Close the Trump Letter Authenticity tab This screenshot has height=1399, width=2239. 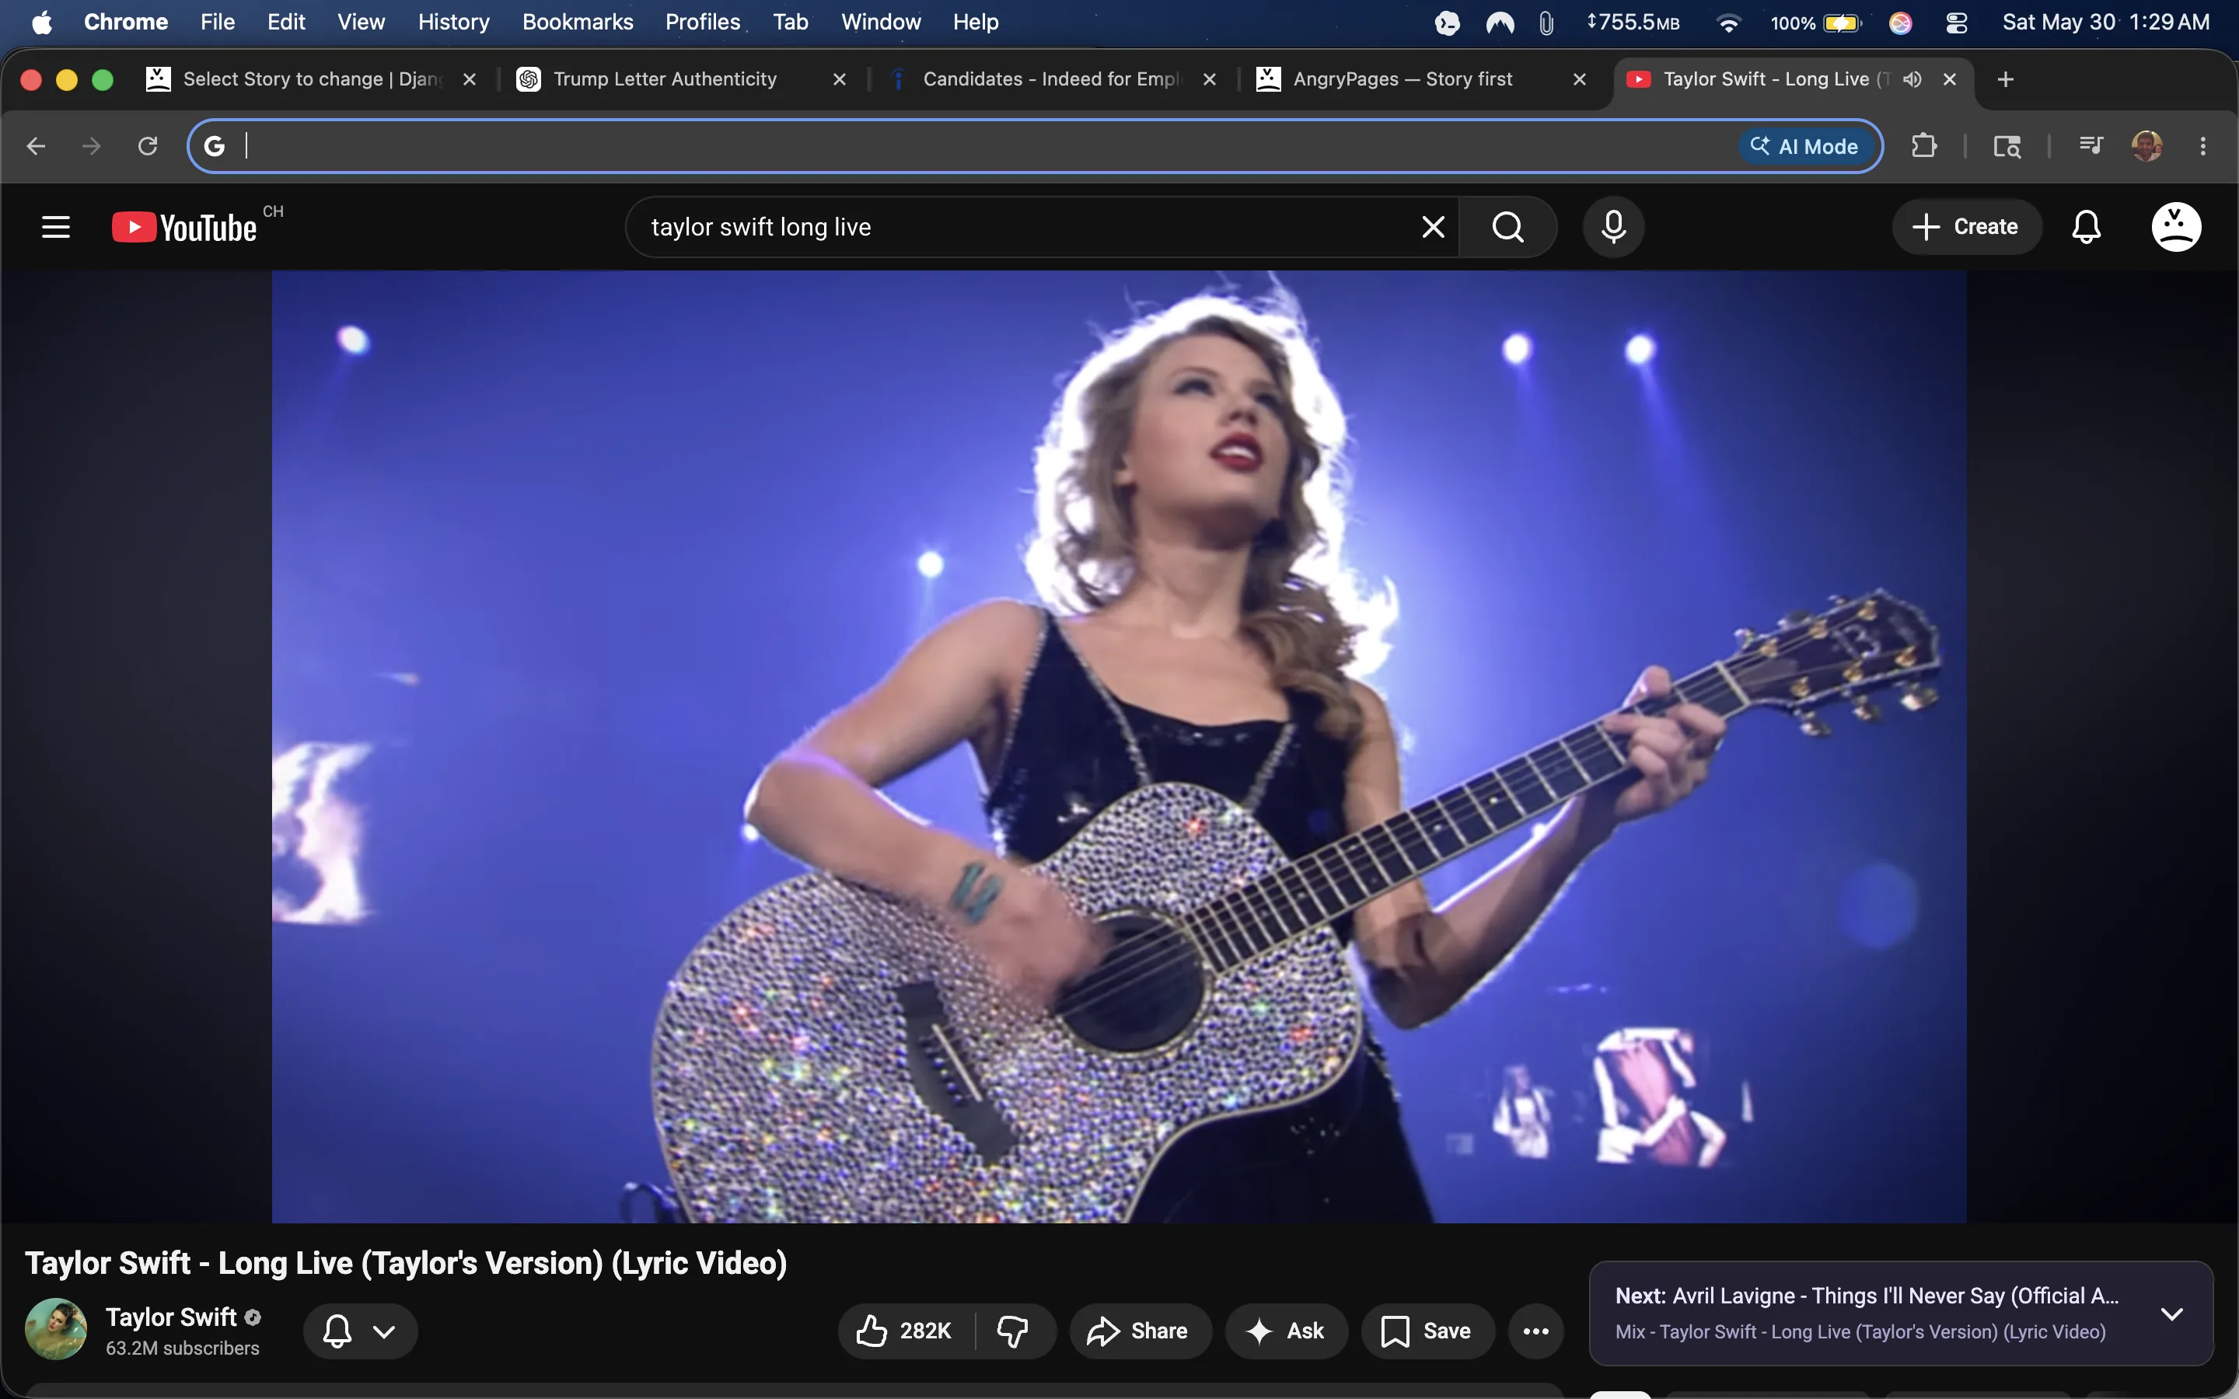point(839,79)
